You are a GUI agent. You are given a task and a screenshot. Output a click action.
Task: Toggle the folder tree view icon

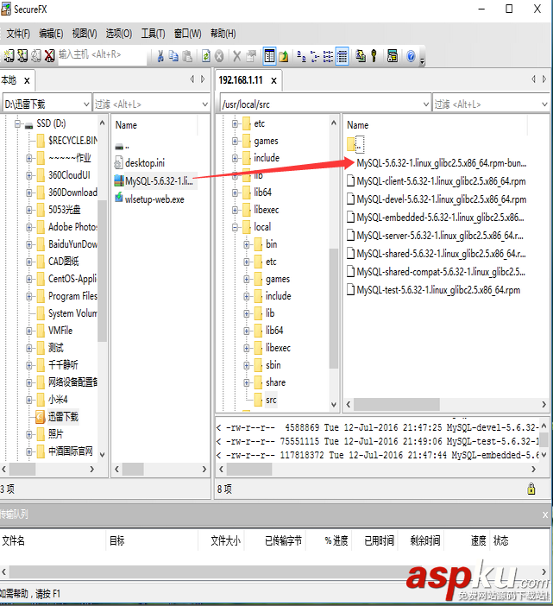(x=269, y=56)
